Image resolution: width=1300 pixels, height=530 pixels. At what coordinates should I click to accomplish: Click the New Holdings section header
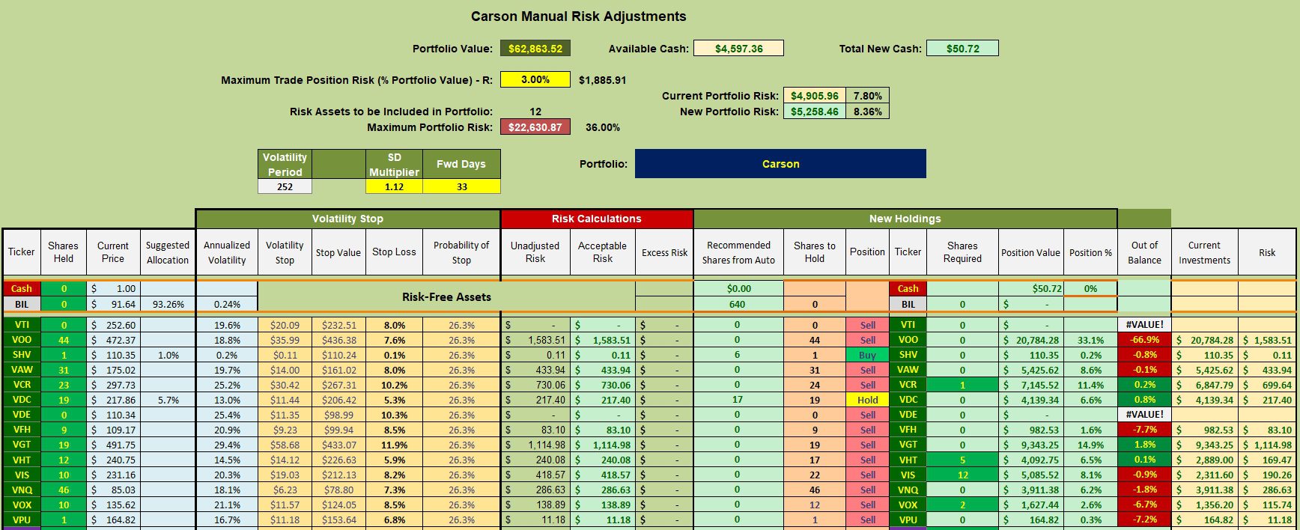pos(905,219)
